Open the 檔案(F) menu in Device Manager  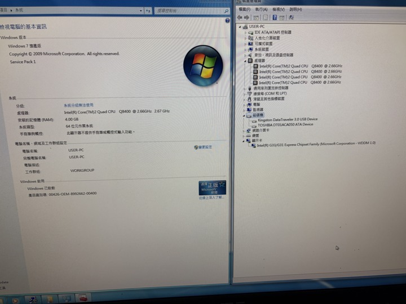pyautogui.click(x=244, y=10)
